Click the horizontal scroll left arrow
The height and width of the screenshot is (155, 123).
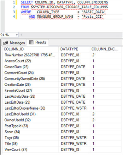(21, 35)
